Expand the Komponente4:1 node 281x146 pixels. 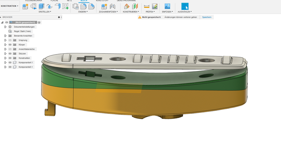pos(5,62)
